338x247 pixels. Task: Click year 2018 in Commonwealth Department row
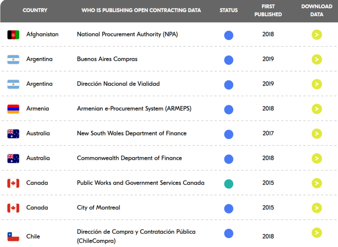click(x=268, y=158)
